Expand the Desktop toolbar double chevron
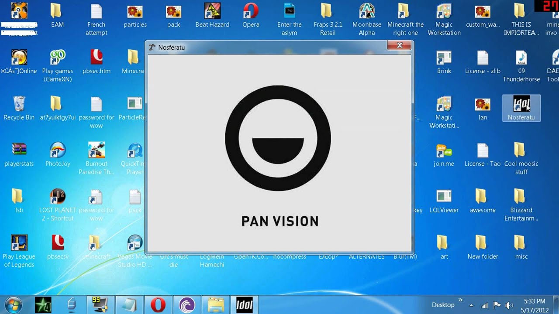The width and height of the screenshot is (559, 314). pyautogui.click(x=460, y=300)
